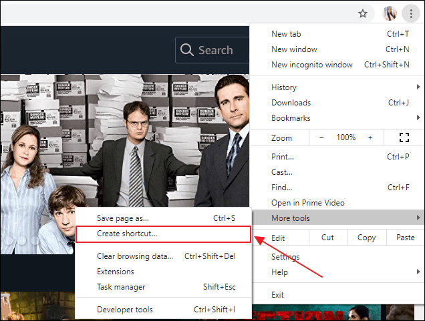Choose Print... from the menu

tap(337, 157)
